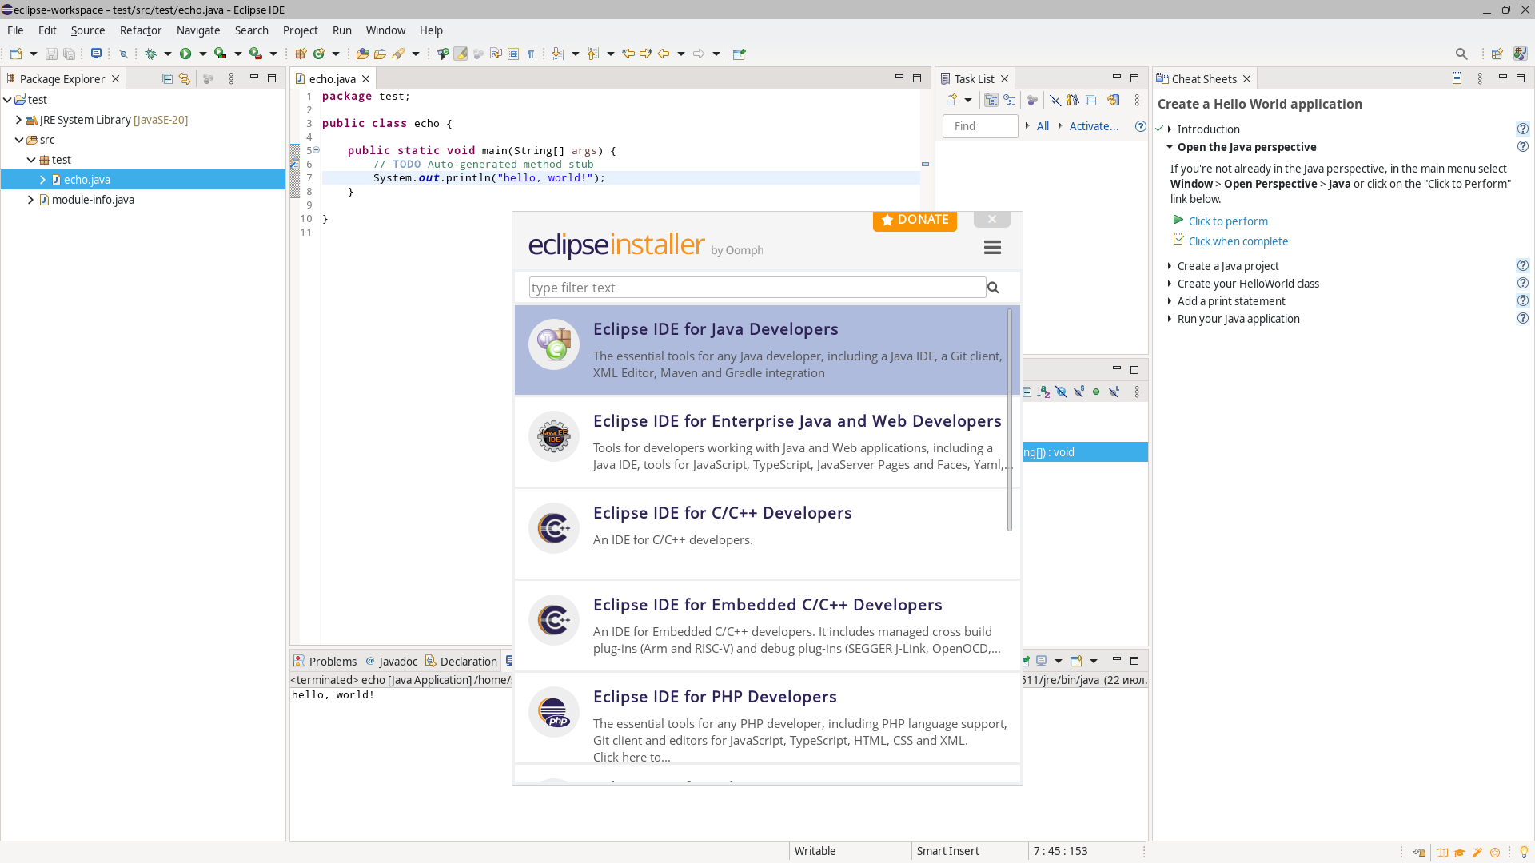Screen dimensions: 1535x863
Task: Open Task List view menu three dots
Action: point(1137,100)
